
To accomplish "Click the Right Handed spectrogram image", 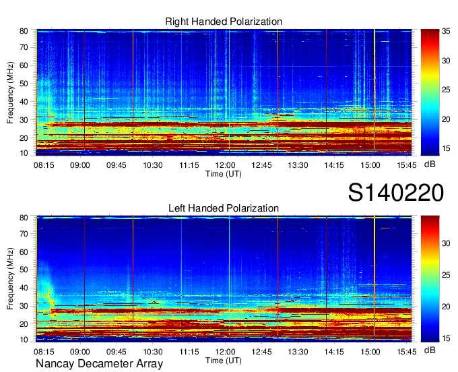I will click(x=224, y=91).
